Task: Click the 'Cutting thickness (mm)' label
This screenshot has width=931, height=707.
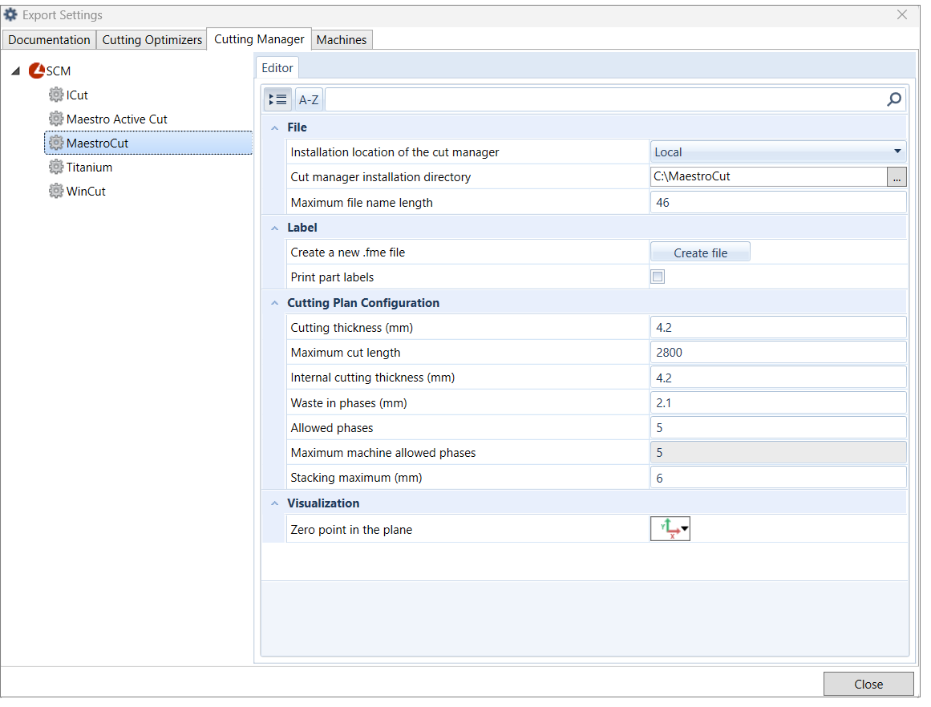Action: point(351,328)
